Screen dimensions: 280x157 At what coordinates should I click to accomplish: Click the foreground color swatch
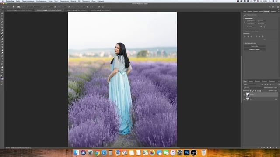(x=2, y=78)
